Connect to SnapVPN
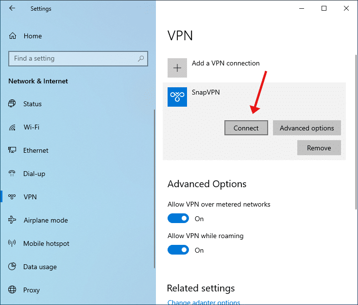 pos(246,128)
